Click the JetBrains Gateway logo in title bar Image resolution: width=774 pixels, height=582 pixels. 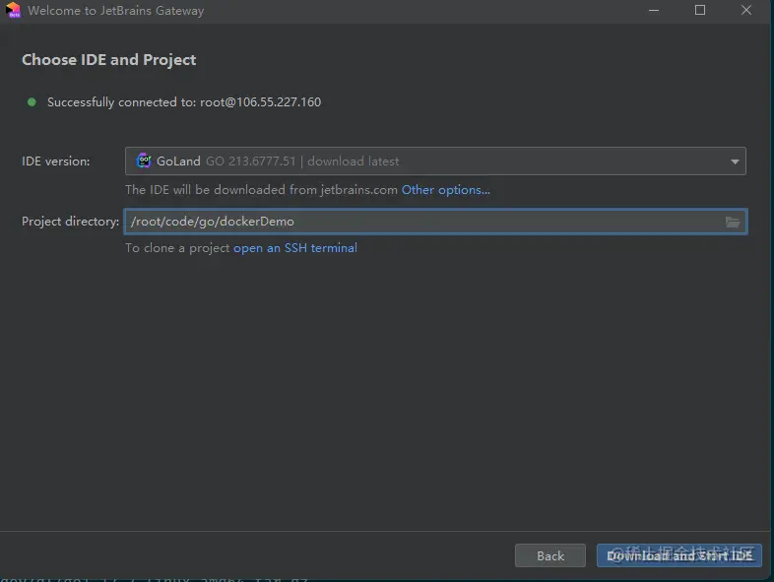(13, 11)
